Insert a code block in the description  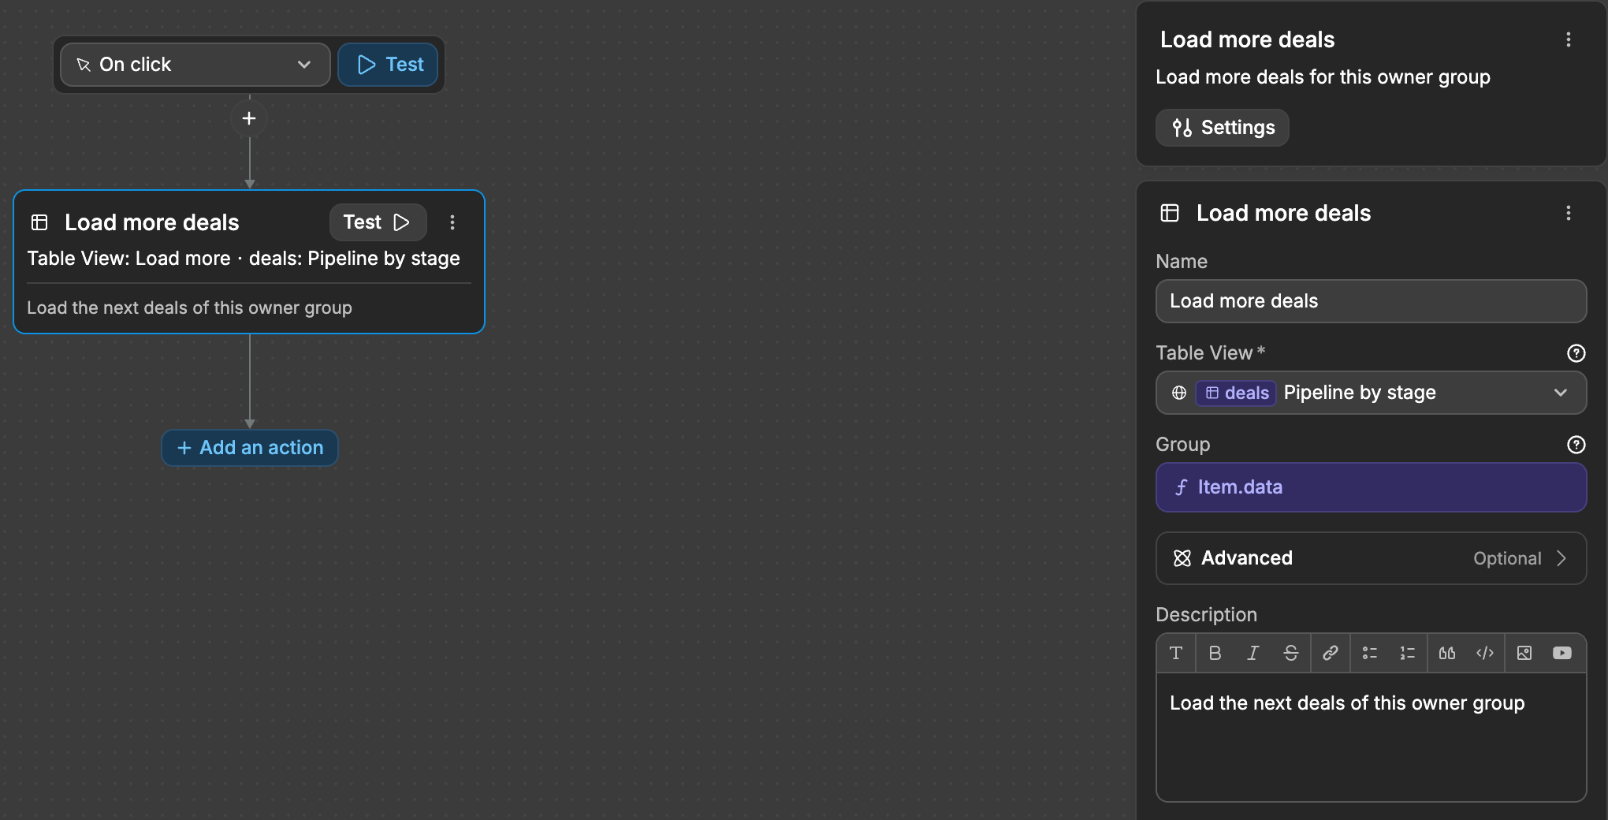pyautogui.click(x=1485, y=653)
